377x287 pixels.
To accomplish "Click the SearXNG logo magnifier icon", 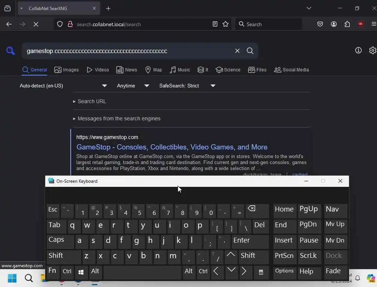I will click(10, 51).
